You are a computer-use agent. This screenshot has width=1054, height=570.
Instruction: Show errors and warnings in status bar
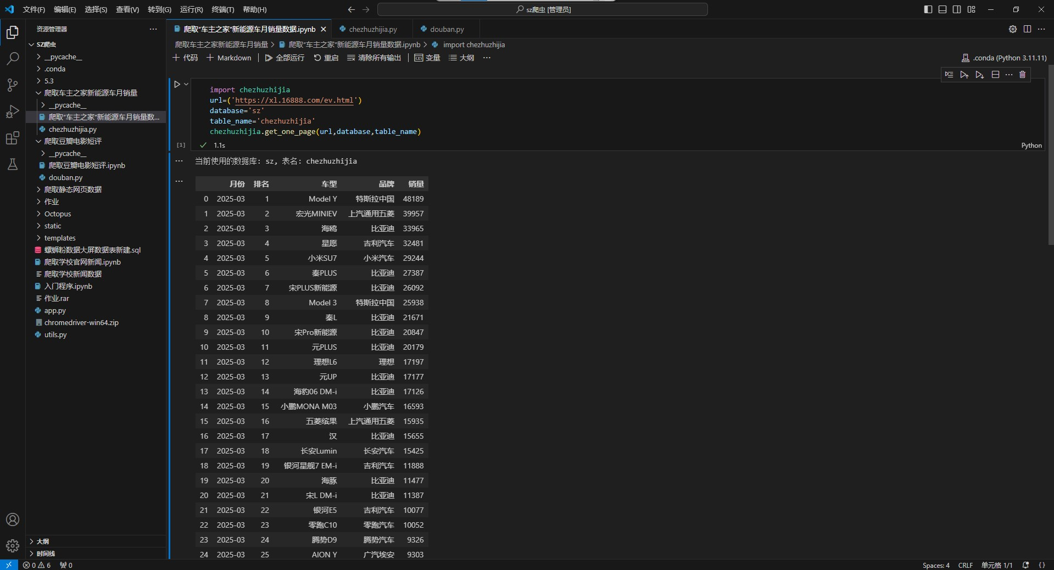(x=37, y=565)
